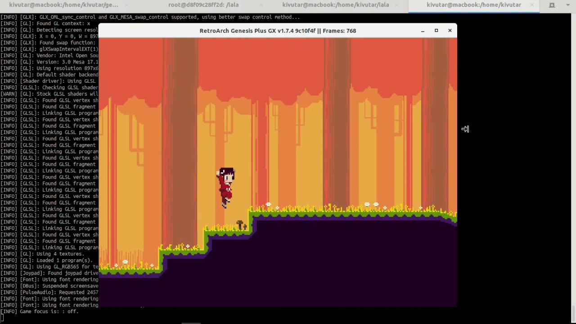Click the GLX_OML_sync_control log line in the terminal
The width and height of the screenshot is (576, 324).
[150, 17]
